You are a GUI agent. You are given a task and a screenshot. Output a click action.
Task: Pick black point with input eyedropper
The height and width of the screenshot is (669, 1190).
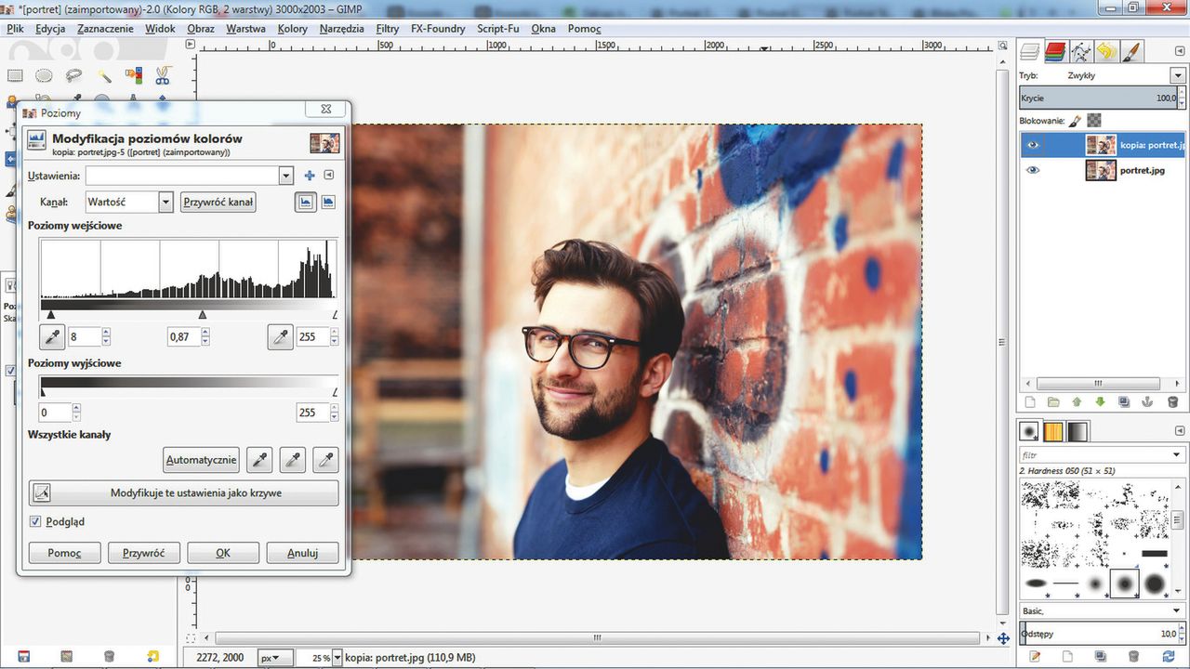pos(52,337)
